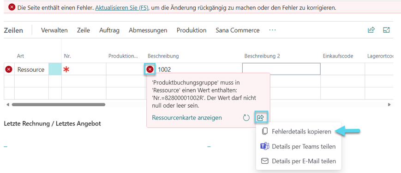401x173 pixels.
Task: Select the Teams icon in the share menu
Action: click(264, 146)
